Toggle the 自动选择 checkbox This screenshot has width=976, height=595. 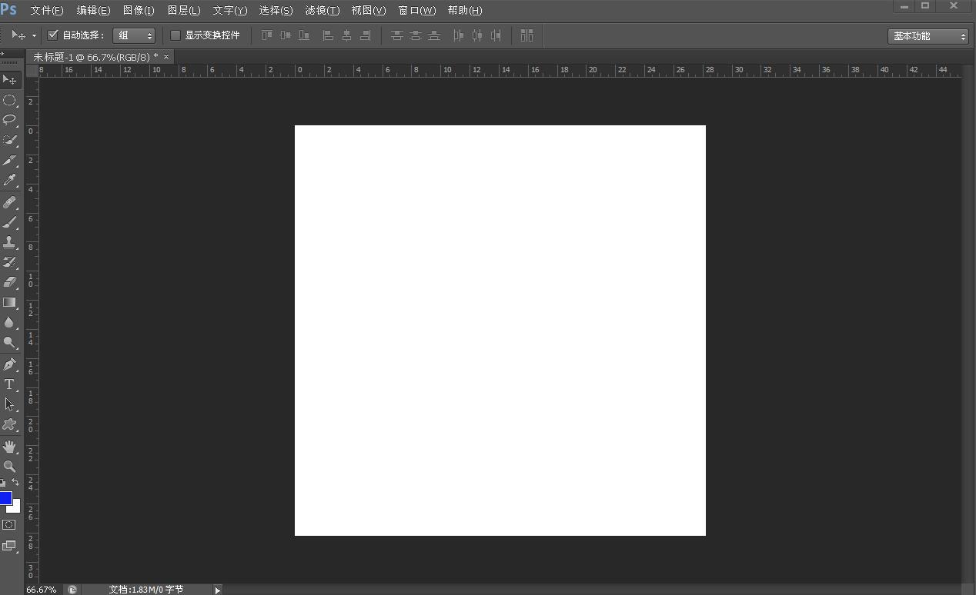(53, 35)
